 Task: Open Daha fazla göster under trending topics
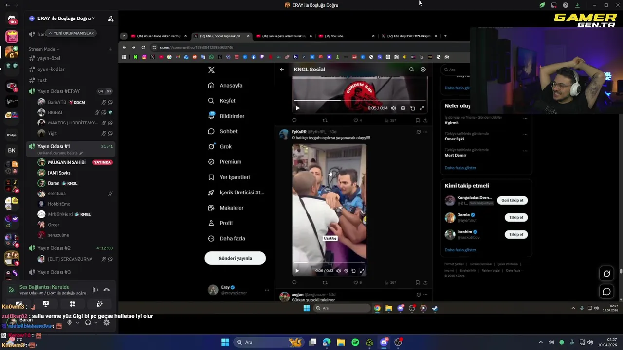click(460, 168)
